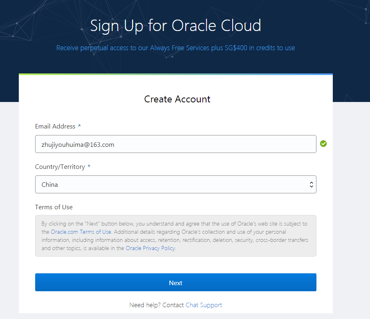Click the Create Account heading
Image resolution: width=370 pixels, height=319 pixels.
(x=177, y=99)
